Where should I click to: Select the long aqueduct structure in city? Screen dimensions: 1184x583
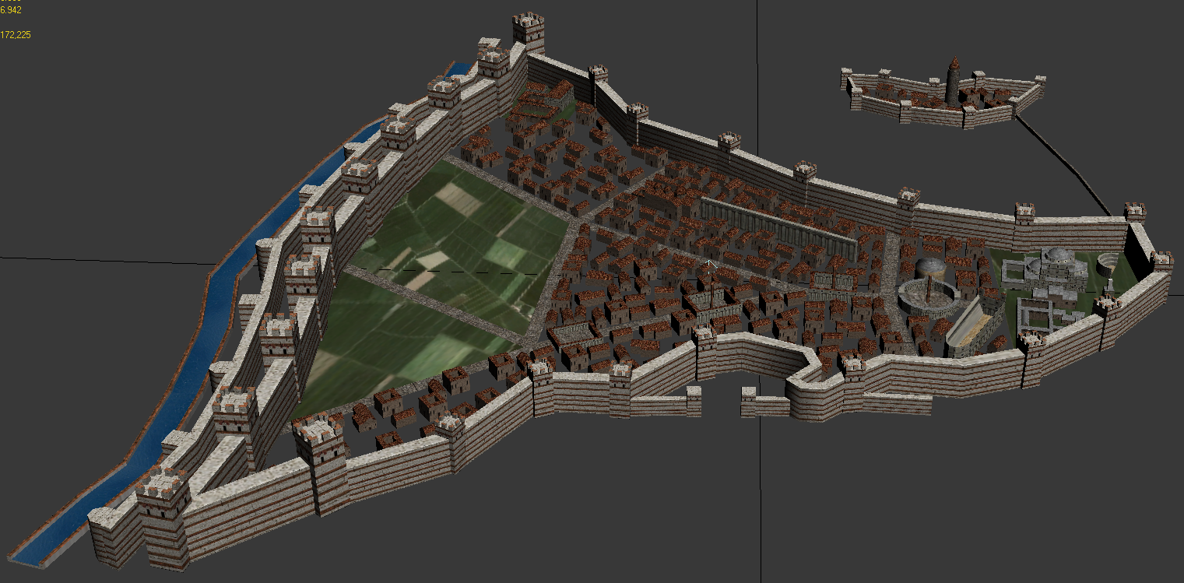(778, 227)
